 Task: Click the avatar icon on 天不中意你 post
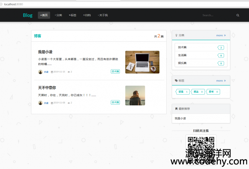point(40,103)
